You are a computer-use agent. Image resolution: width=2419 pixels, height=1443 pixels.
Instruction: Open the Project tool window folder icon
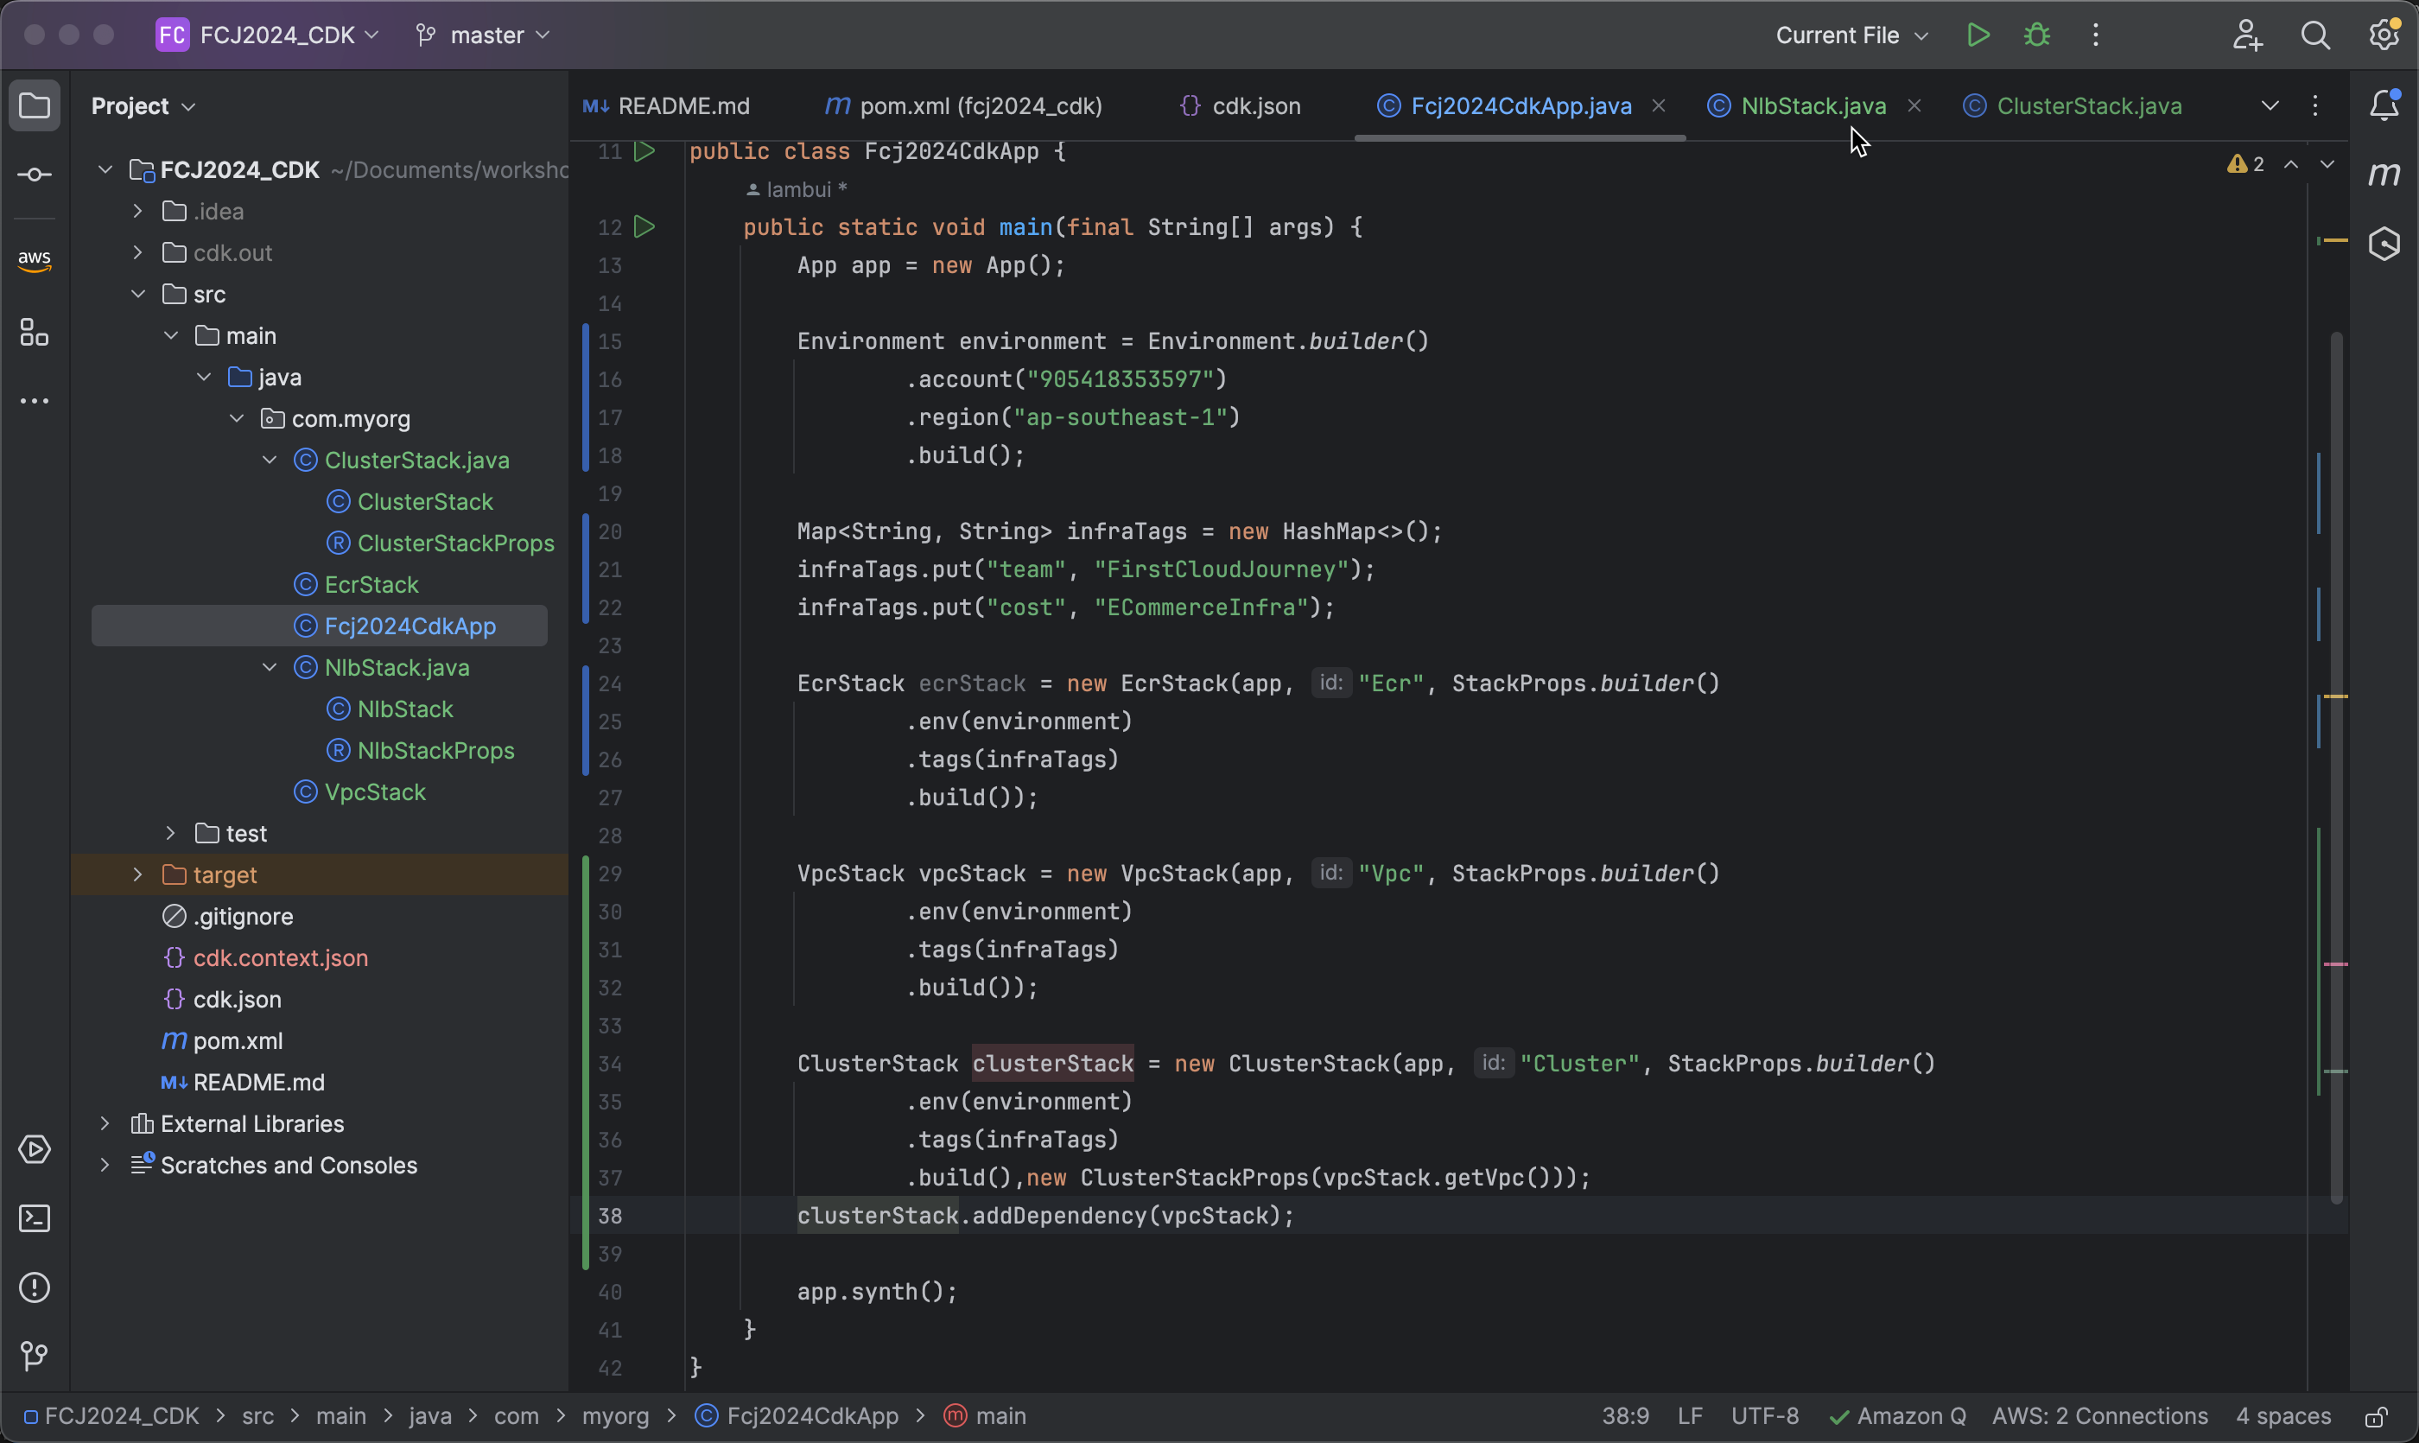(35, 105)
